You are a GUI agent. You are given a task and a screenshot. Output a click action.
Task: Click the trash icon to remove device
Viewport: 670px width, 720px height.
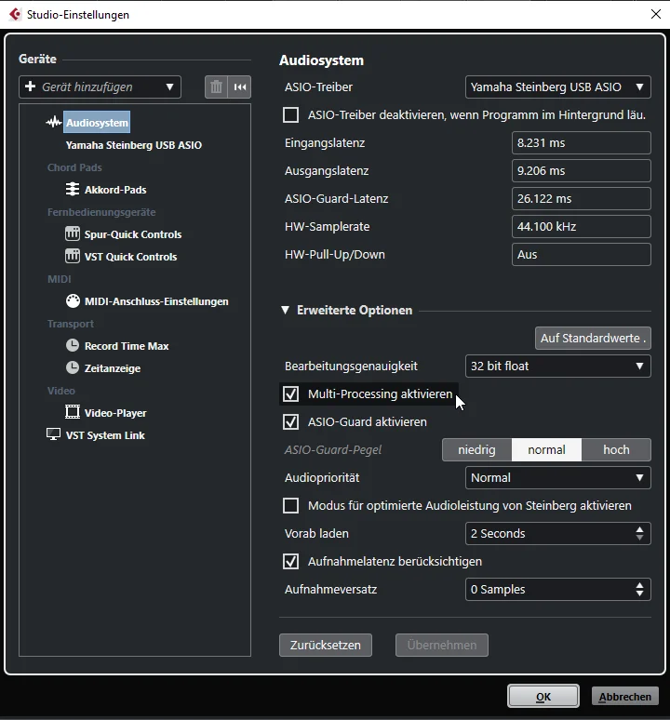(x=216, y=87)
